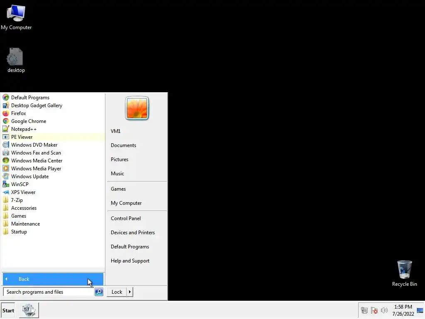Click the Firefox icon
The width and height of the screenshot is (425, 319).
click(x=6, y=113)
